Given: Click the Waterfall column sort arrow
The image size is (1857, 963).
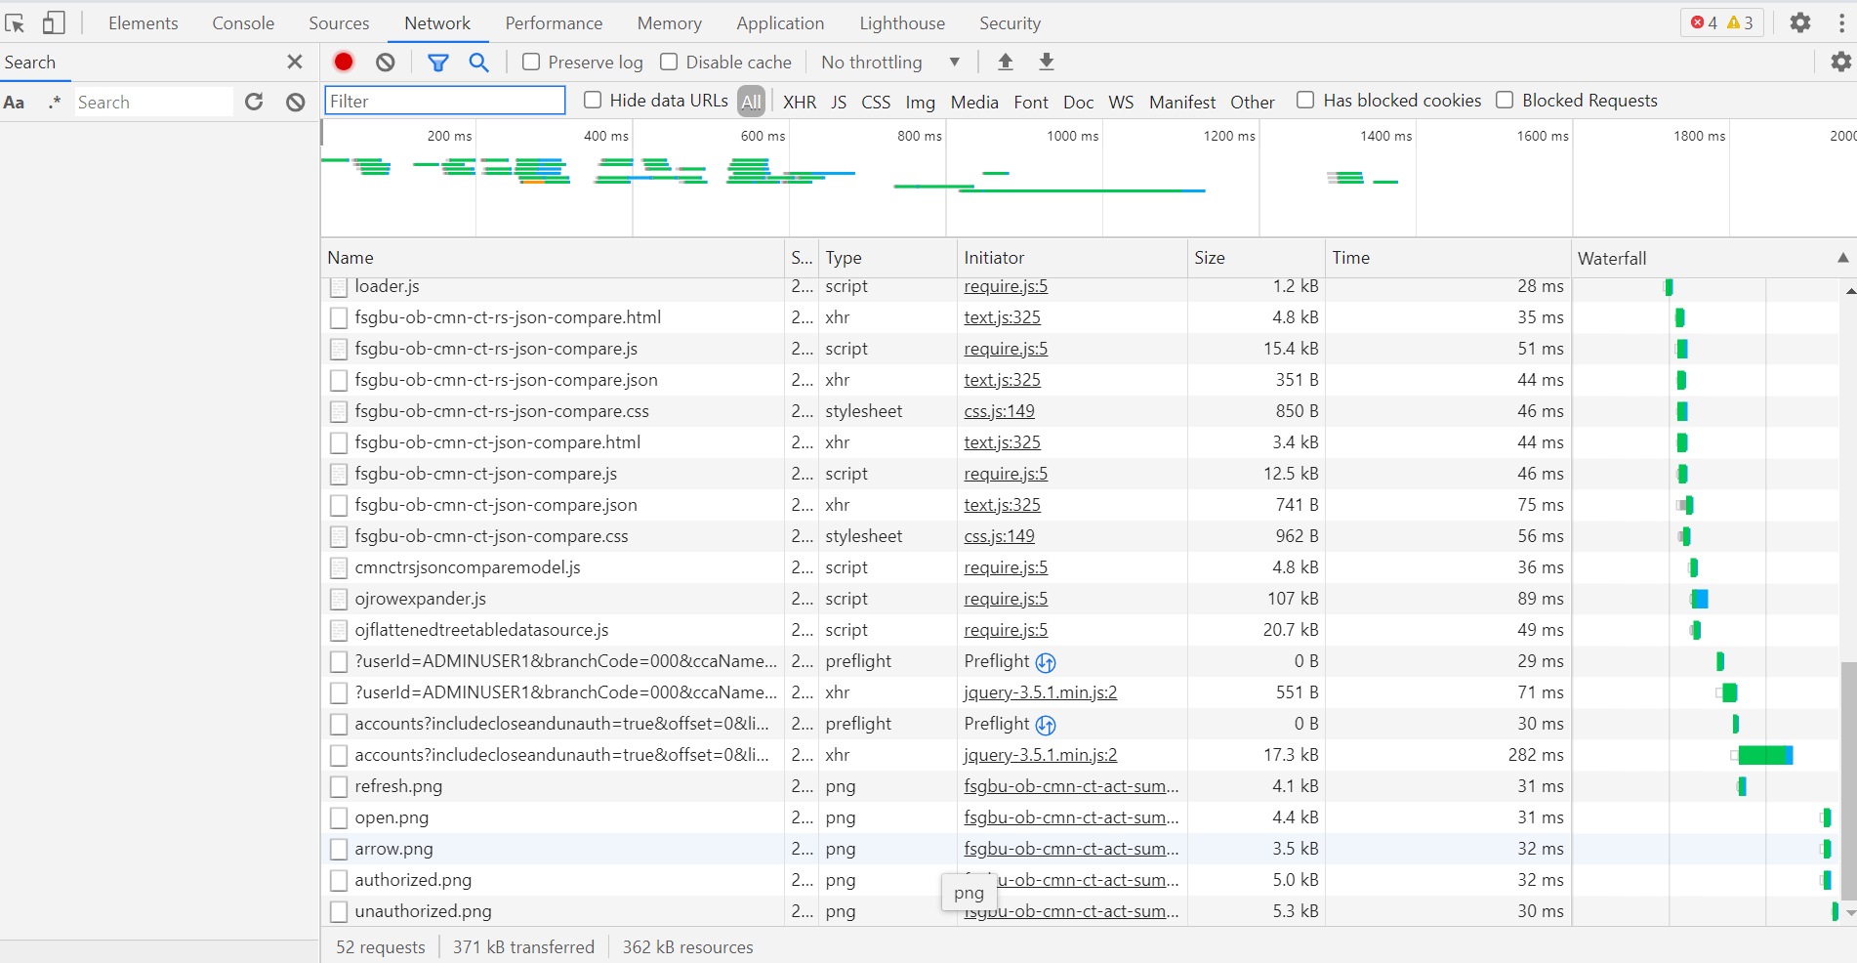Looking at the screenshot, I should click(1842, 258).
